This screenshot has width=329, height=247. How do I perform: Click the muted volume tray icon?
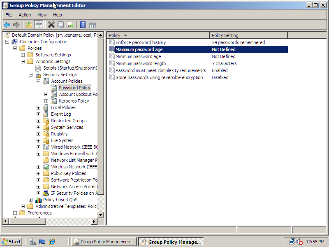[300, 242]
